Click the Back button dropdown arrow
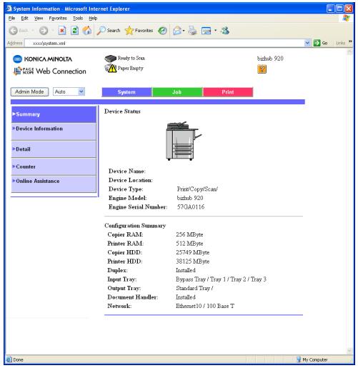Image resolution: width=358 pixels, height=368 pixels. [x=33, y=31]
